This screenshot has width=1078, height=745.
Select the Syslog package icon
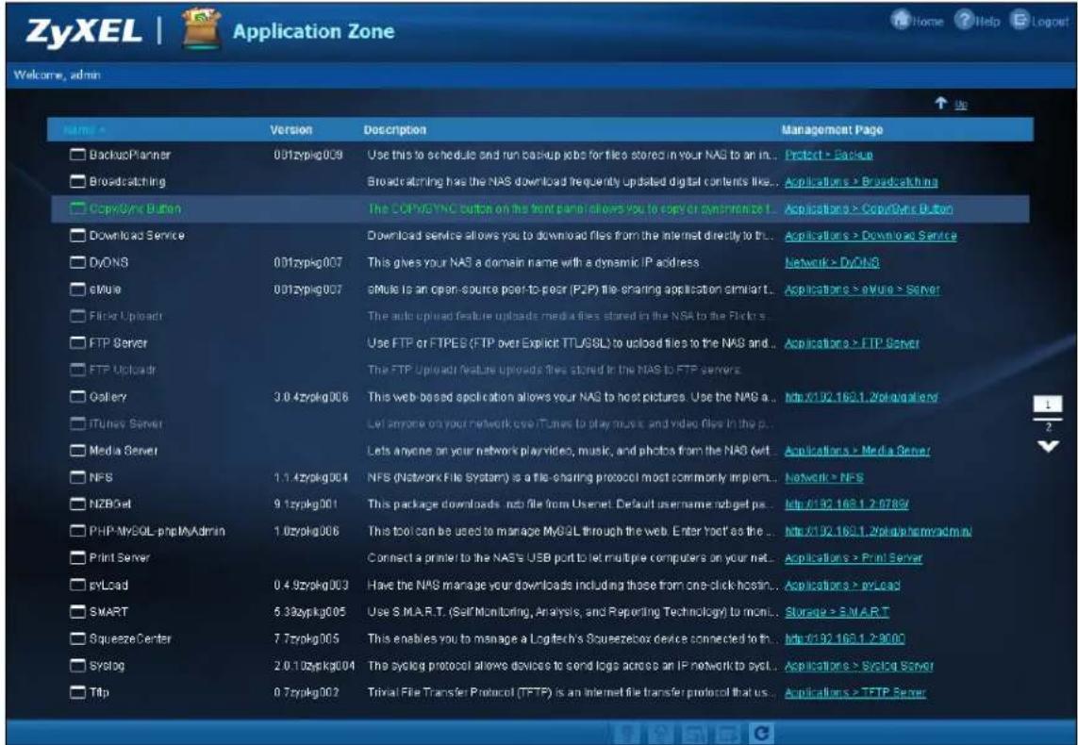click(x=77, y=665)
